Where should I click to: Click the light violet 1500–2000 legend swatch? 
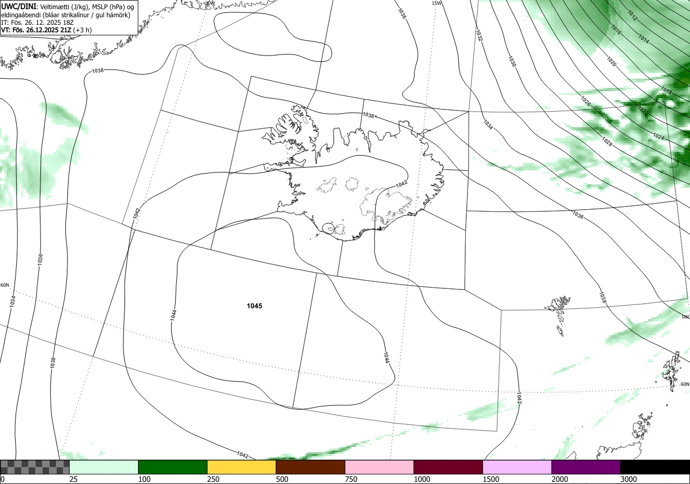pos(517,467)
